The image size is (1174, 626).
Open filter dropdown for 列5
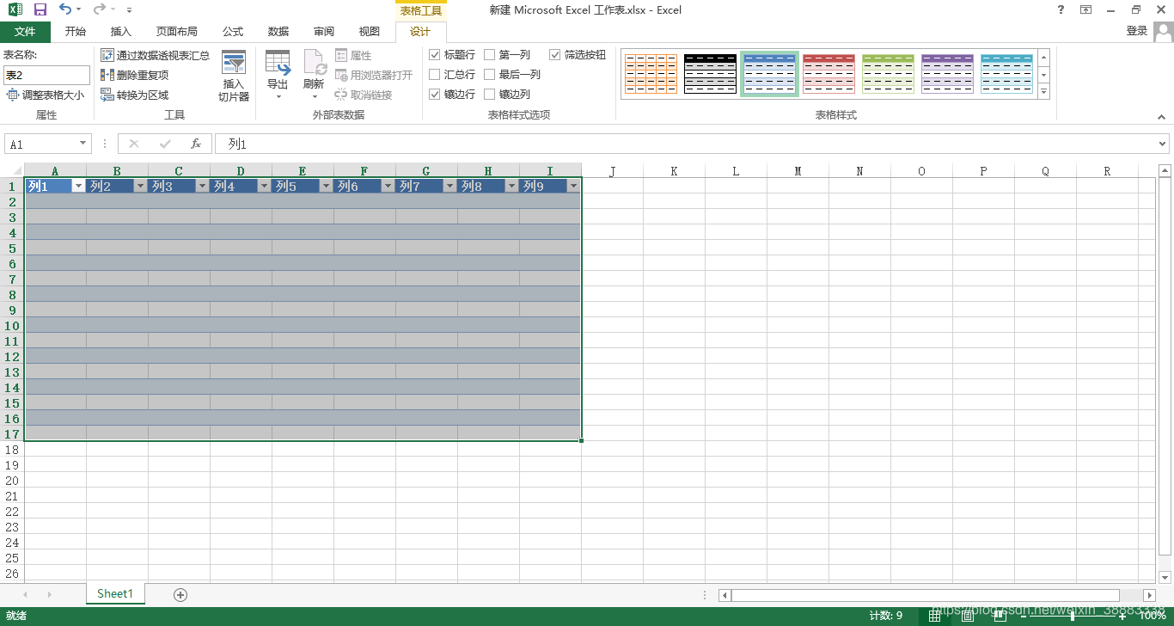tap(326, 187)
